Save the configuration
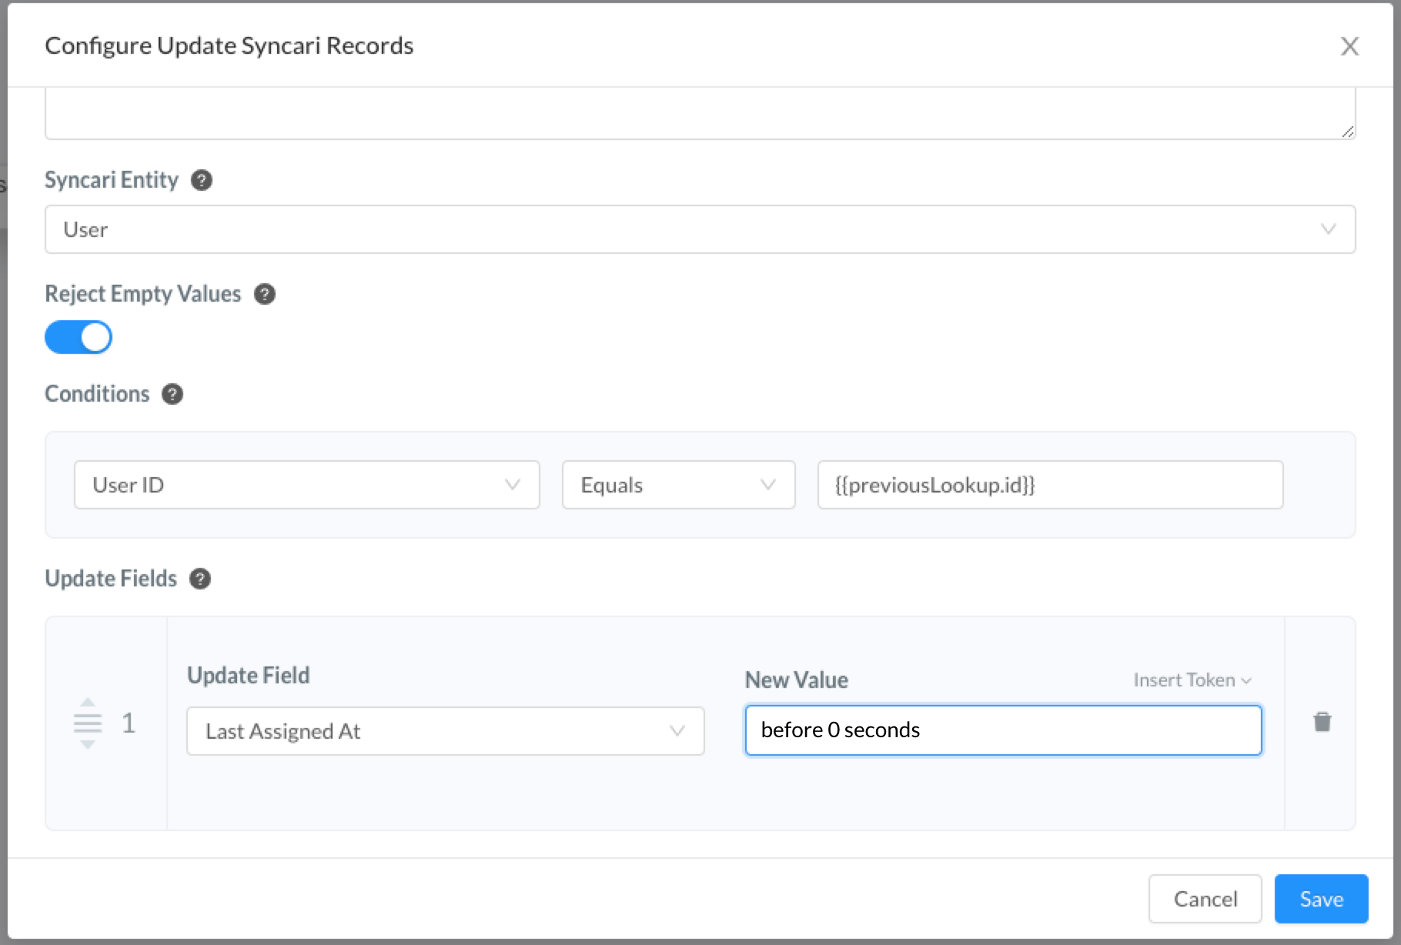Viewport: 1401px width, 945px height. [1321, 899]
